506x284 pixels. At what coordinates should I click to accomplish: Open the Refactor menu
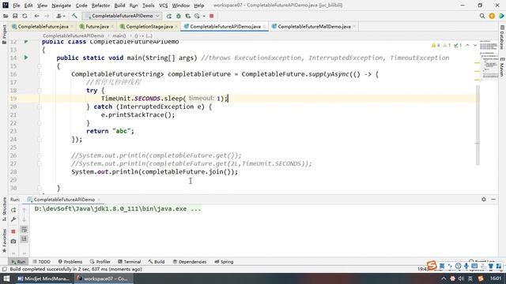point(100,6)
